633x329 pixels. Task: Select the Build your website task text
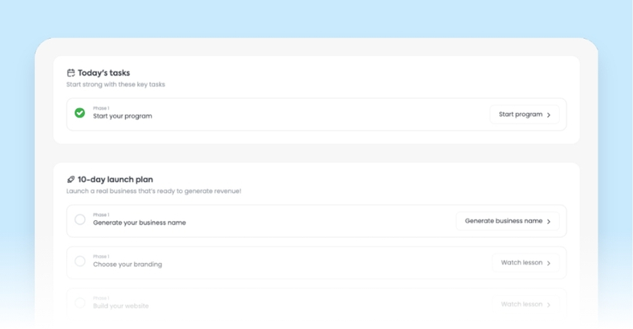pyautogui.click(x=121, y=306)
